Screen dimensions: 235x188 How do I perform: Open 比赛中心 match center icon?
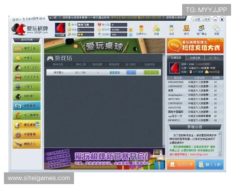pyautogui.click(x=141, y=30)
